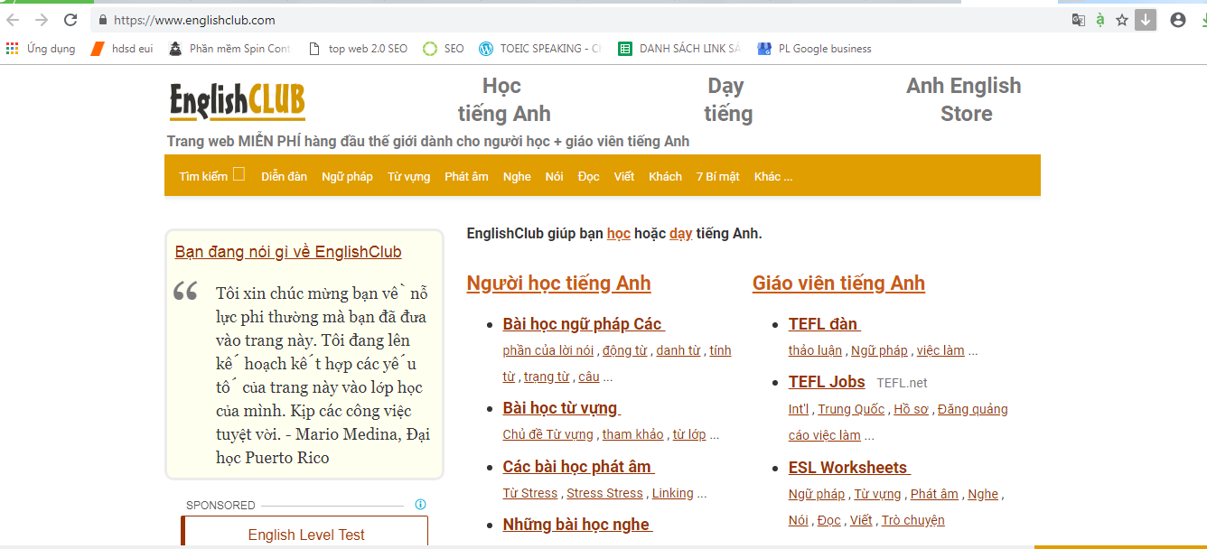1207x549 pixels.
Task: Expand the Khác ... menu item
Action: pos(773,176)
